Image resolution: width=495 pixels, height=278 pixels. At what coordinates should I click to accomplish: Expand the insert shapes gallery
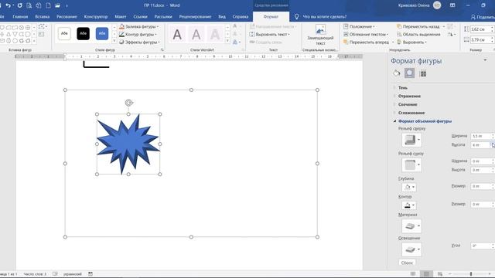[34, 41]
